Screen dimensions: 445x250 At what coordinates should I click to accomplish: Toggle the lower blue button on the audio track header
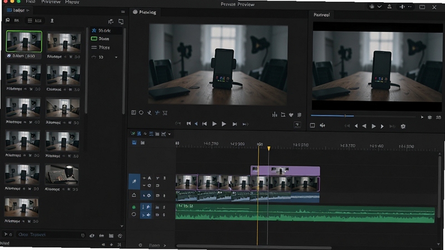146,215
